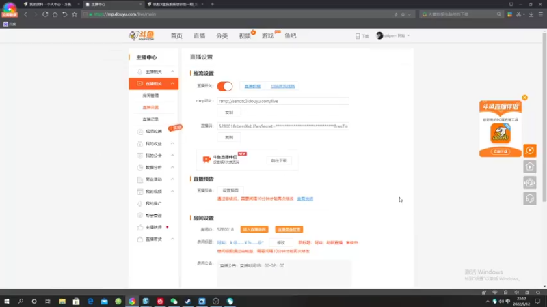This screenshot has width=547, height=307.
Task: Open a new browser tab with plus
Action: [212, 4]
